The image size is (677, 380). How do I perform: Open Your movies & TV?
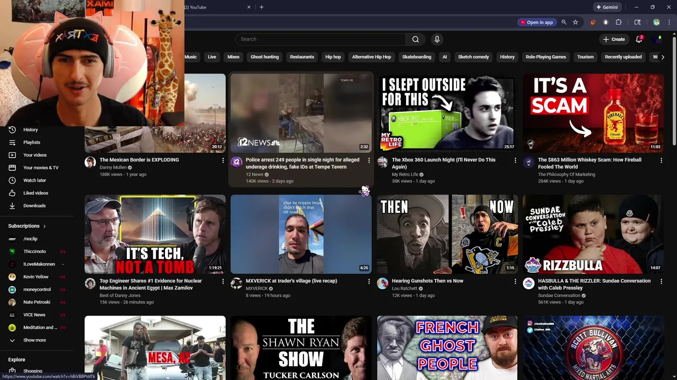(41, 168)
